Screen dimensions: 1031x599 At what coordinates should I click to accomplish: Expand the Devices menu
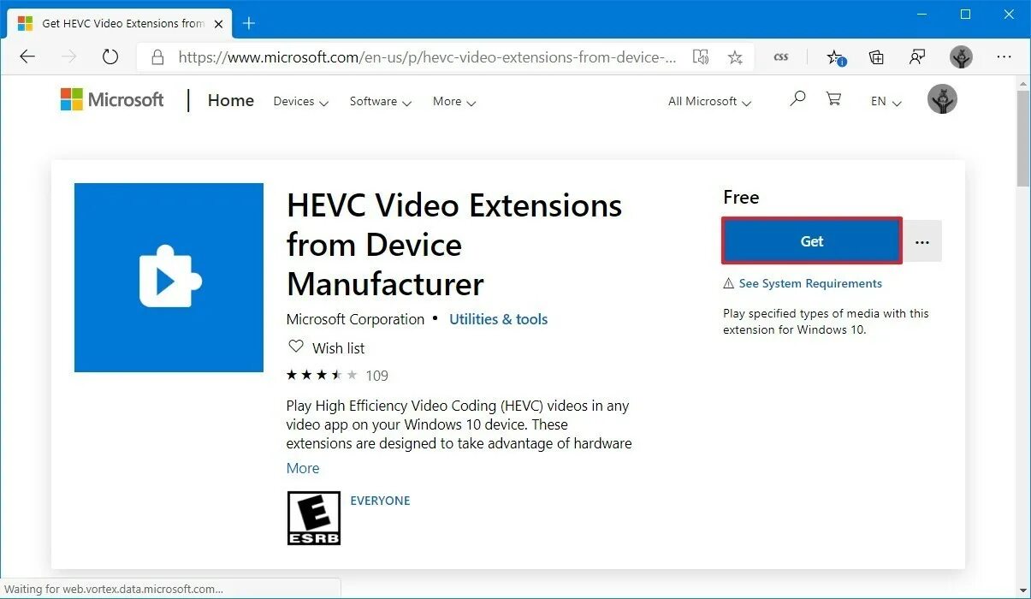tap(301, 101)
